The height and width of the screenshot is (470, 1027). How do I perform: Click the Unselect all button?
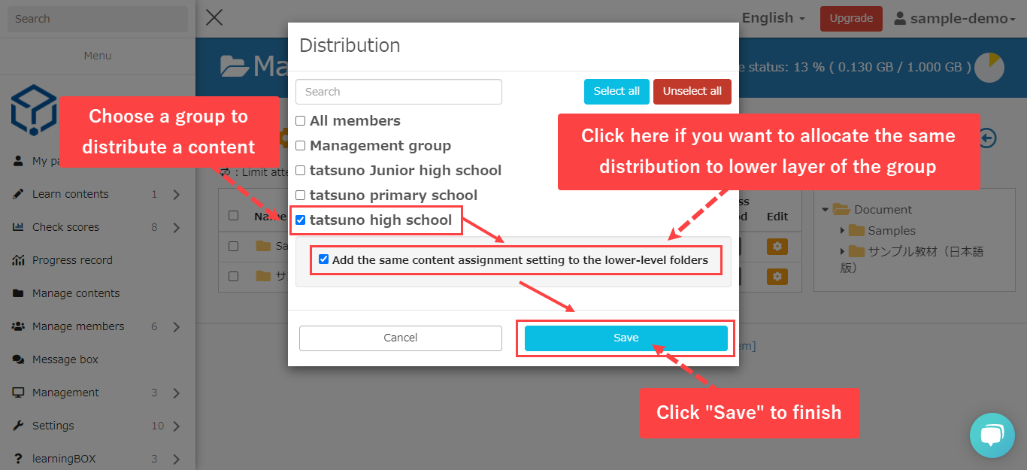[x=692, y=92]
